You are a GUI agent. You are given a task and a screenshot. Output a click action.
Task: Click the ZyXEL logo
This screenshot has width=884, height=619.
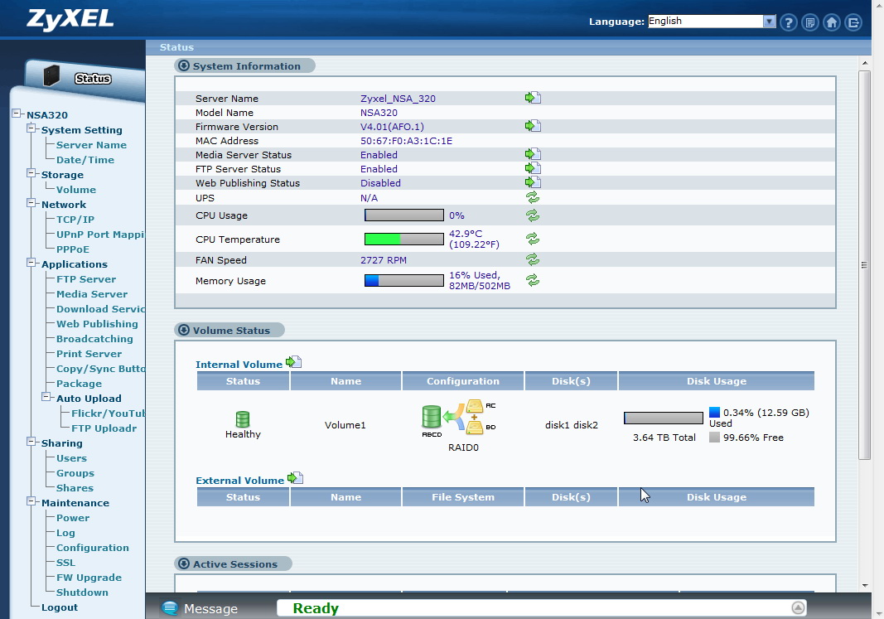(x=70, y=20)
